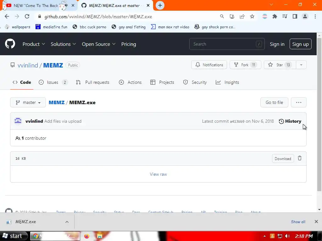Open the Windows start button

pos(14,236)
